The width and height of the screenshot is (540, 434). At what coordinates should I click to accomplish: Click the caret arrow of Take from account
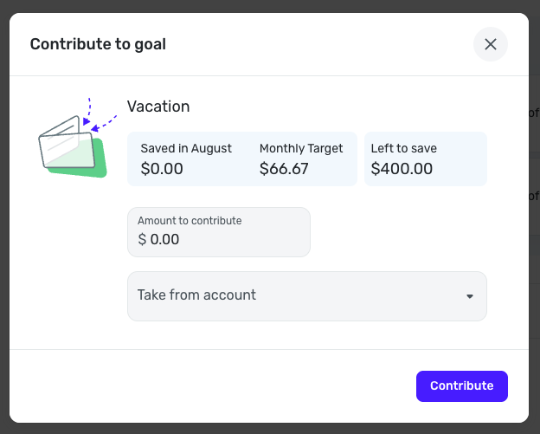[470, 296]
